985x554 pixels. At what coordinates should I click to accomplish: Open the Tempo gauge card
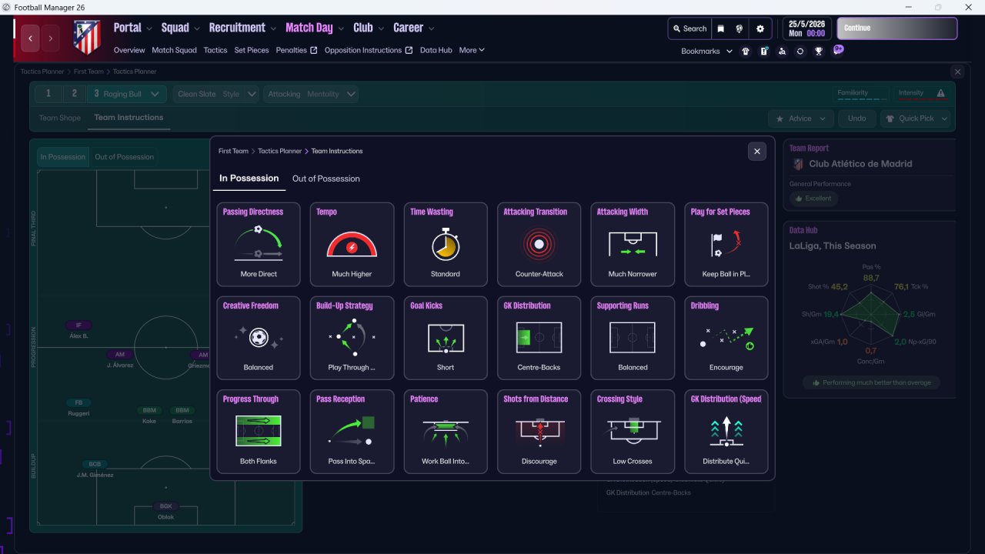(x=352, y=245)
